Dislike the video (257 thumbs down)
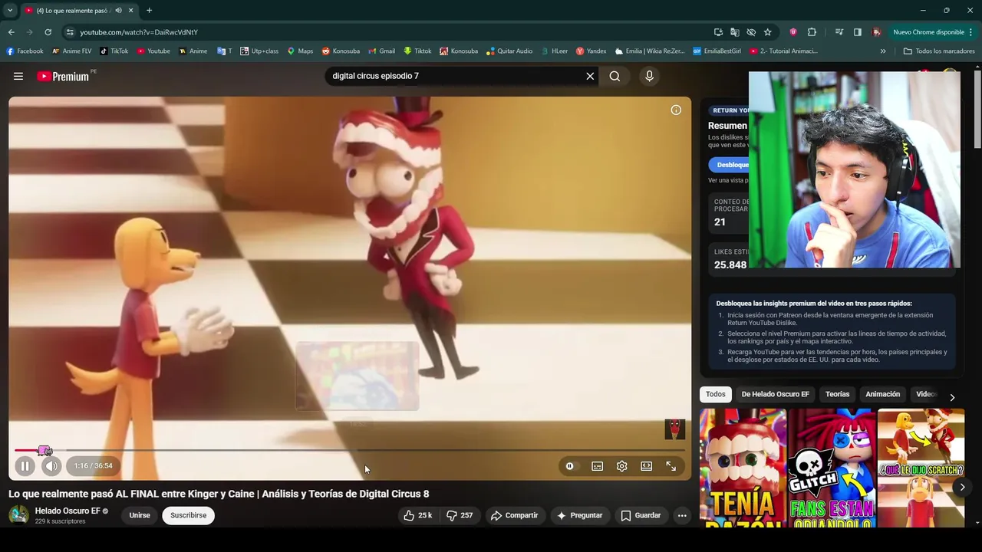The width and height of the screenshot is (982, 552). (x=460, y=515)
